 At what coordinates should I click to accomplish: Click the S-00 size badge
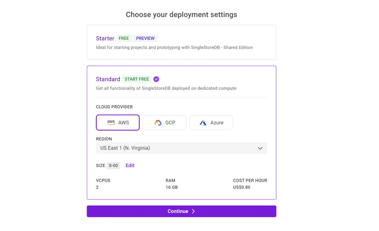(x=113, y=165)
